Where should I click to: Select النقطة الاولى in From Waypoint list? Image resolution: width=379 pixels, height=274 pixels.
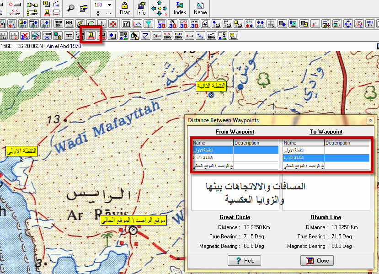(235, 150)
